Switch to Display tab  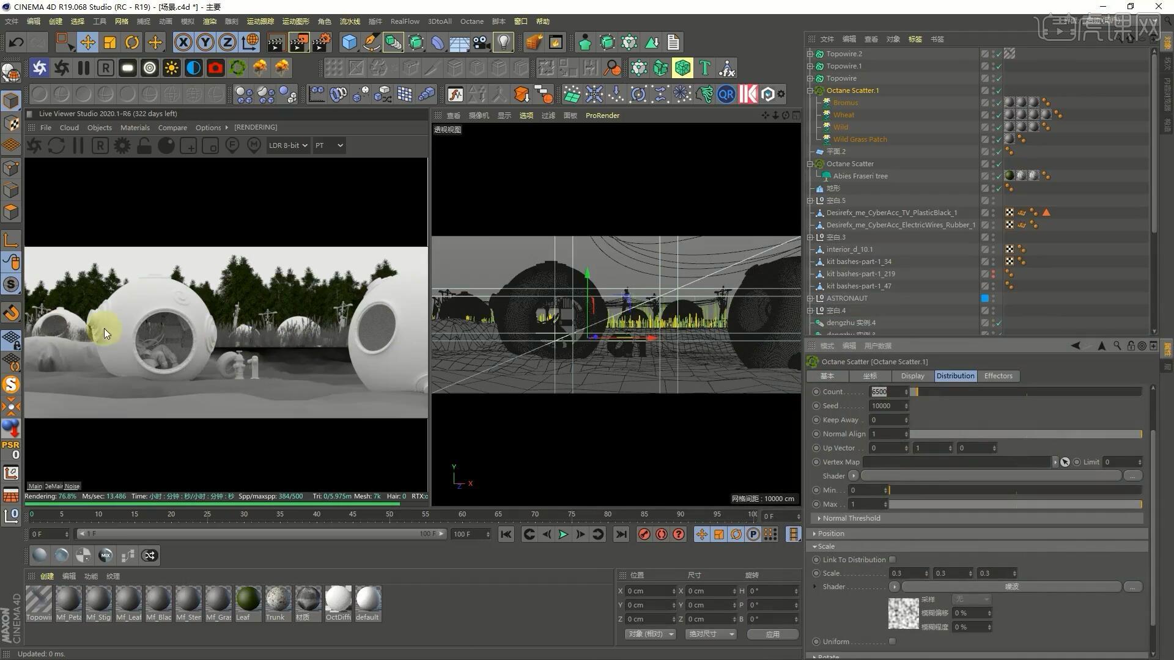coord(912,376)
